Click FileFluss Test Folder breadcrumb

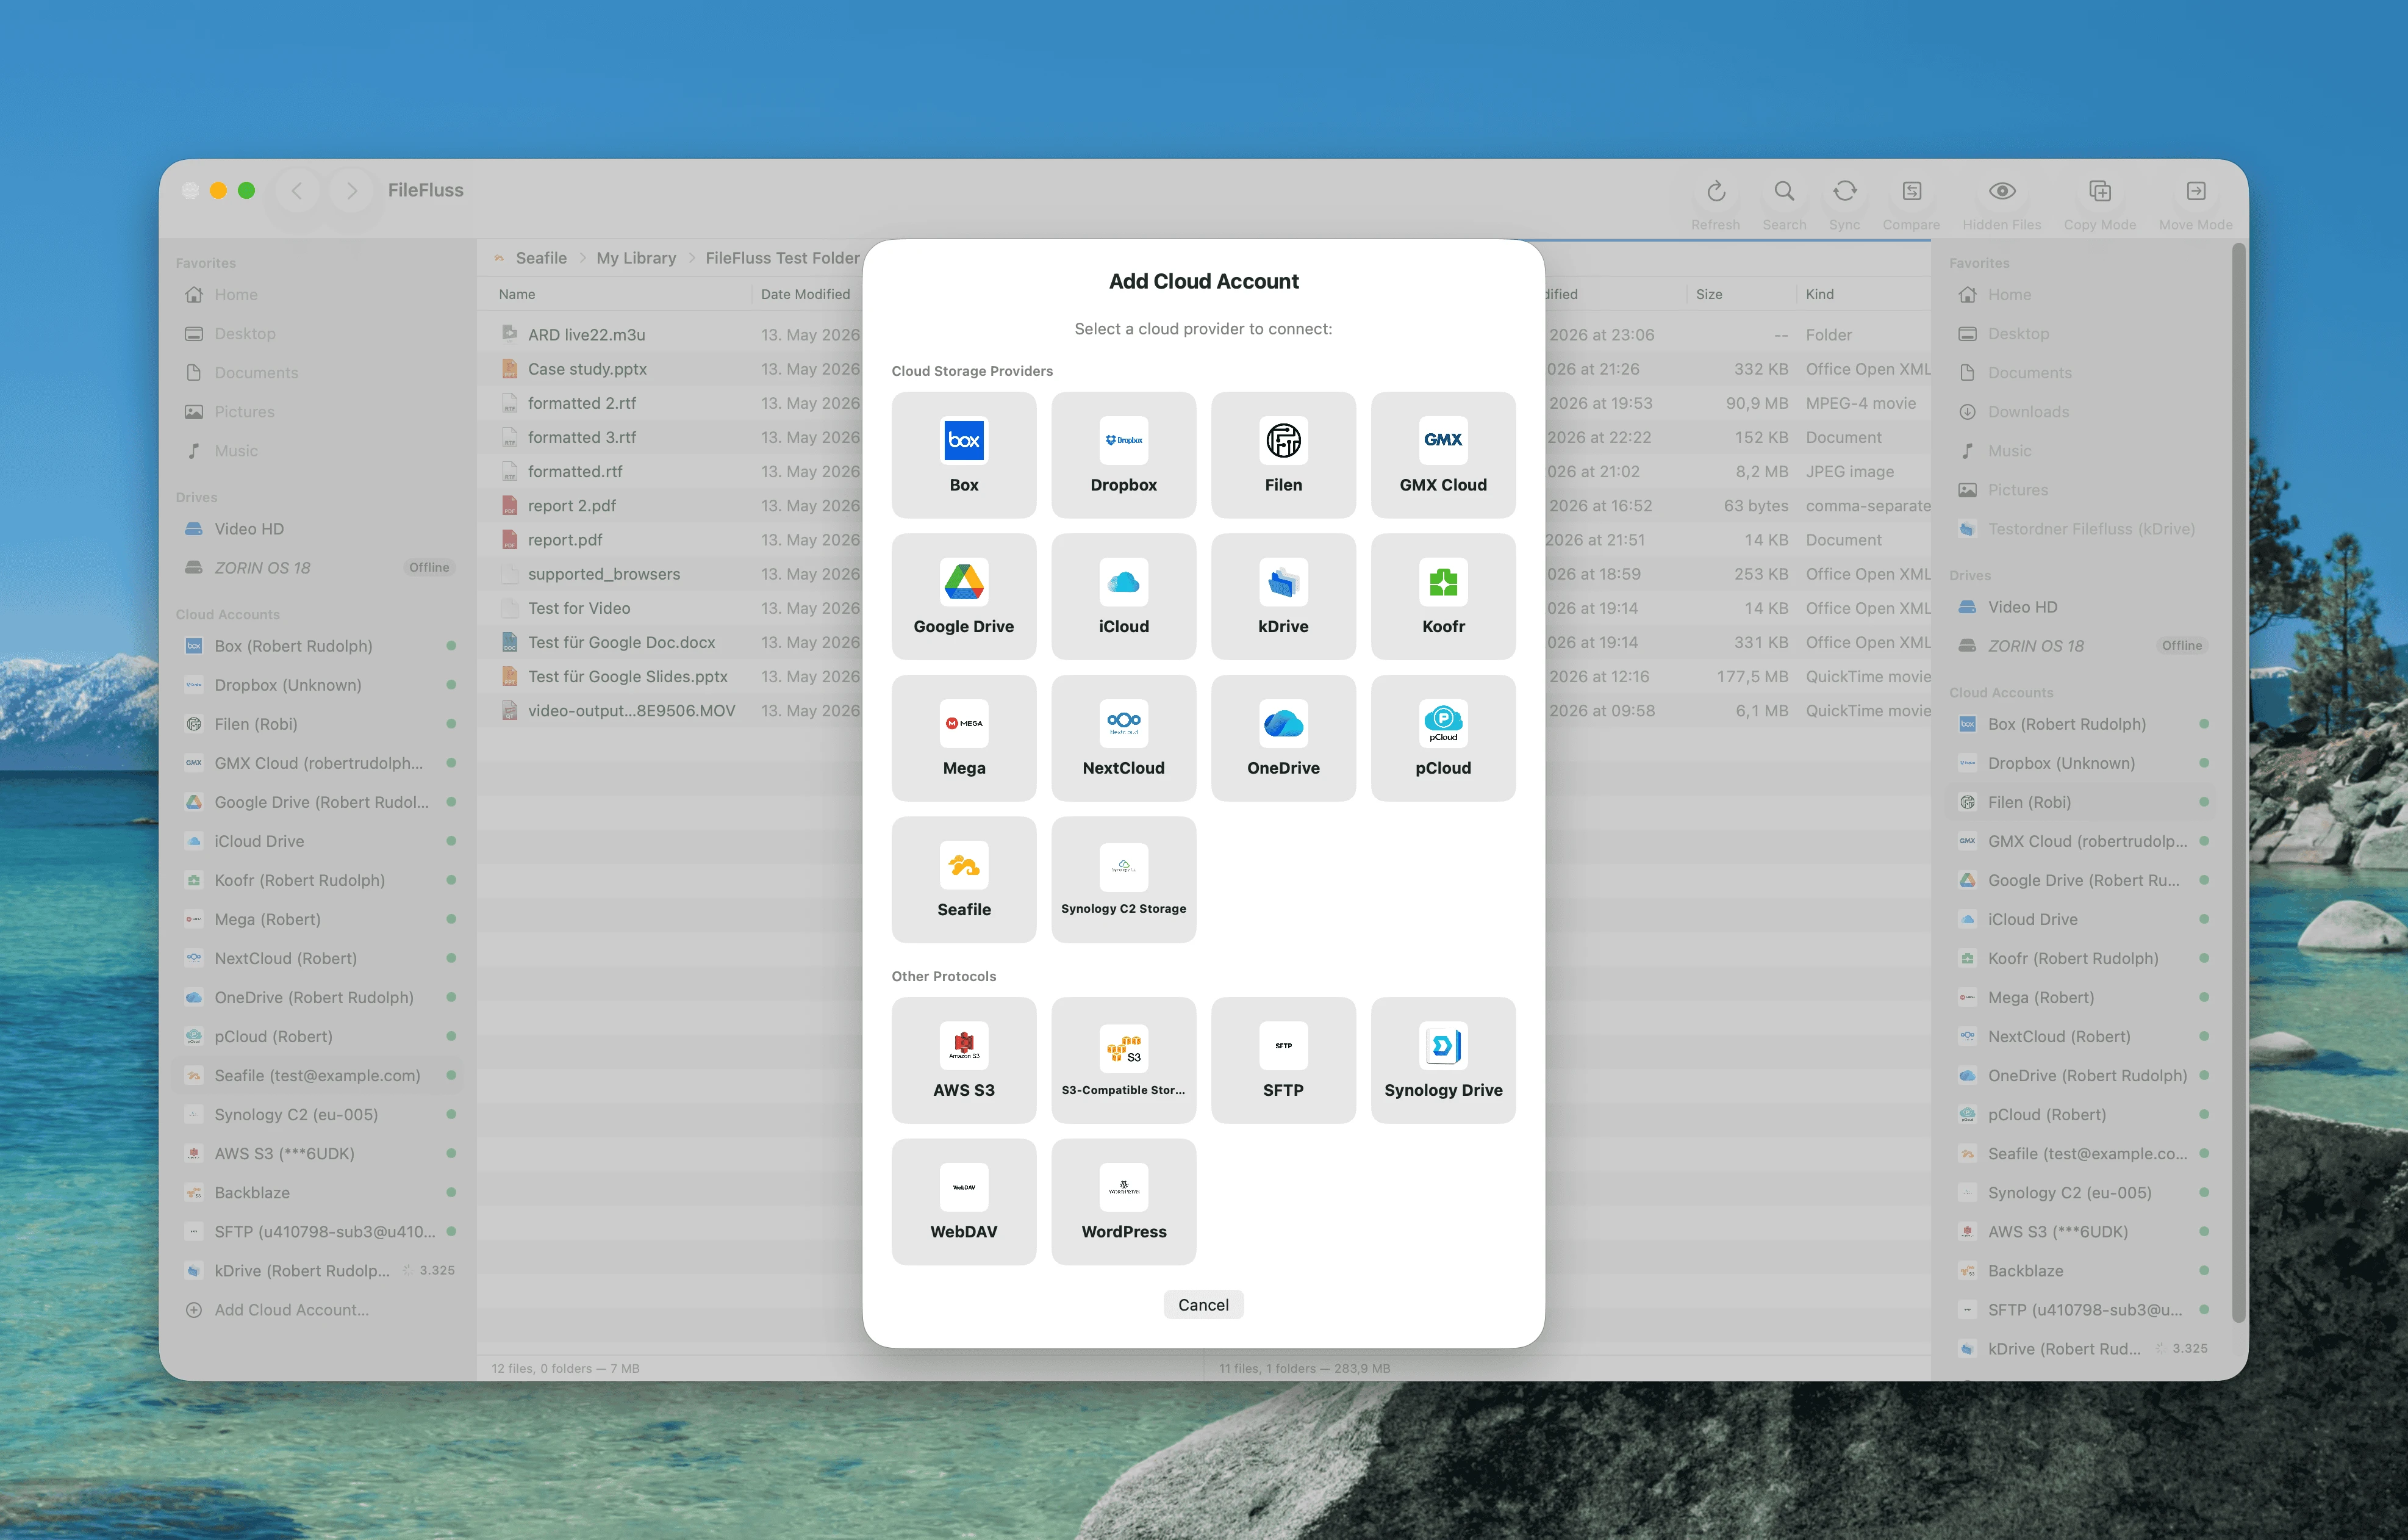coord(782,258)
